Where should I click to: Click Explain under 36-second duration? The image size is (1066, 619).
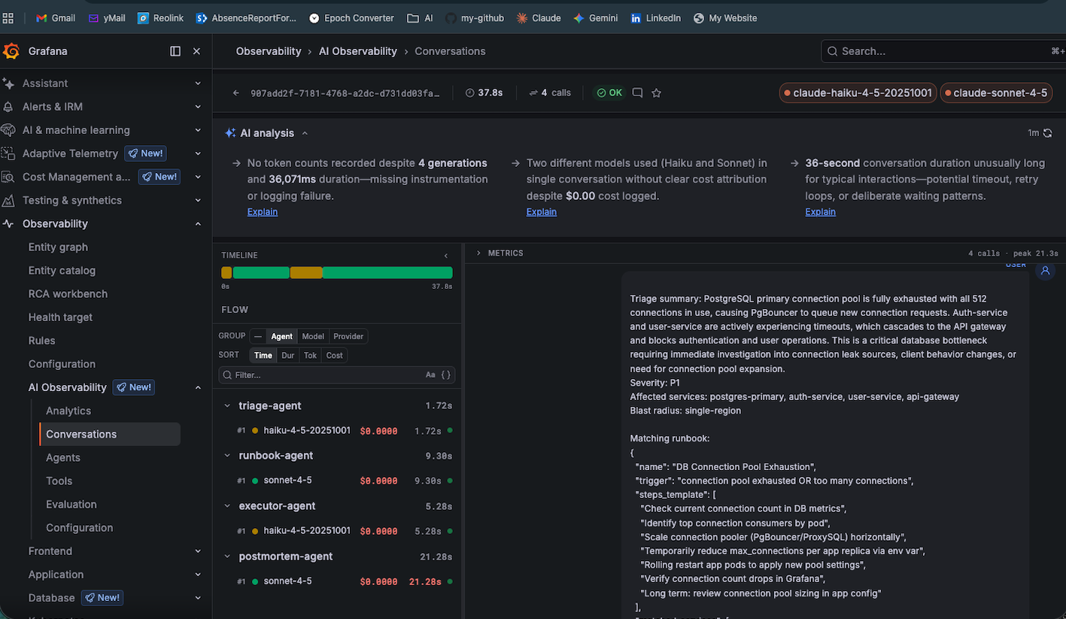pyautogui.click(x=821, y=212)
